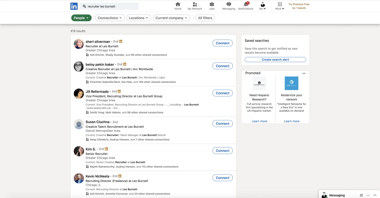Image resolution: width=380 pixels, height=198 pixels.
Task: Open the Me profile menu
Action: [262, 6]
